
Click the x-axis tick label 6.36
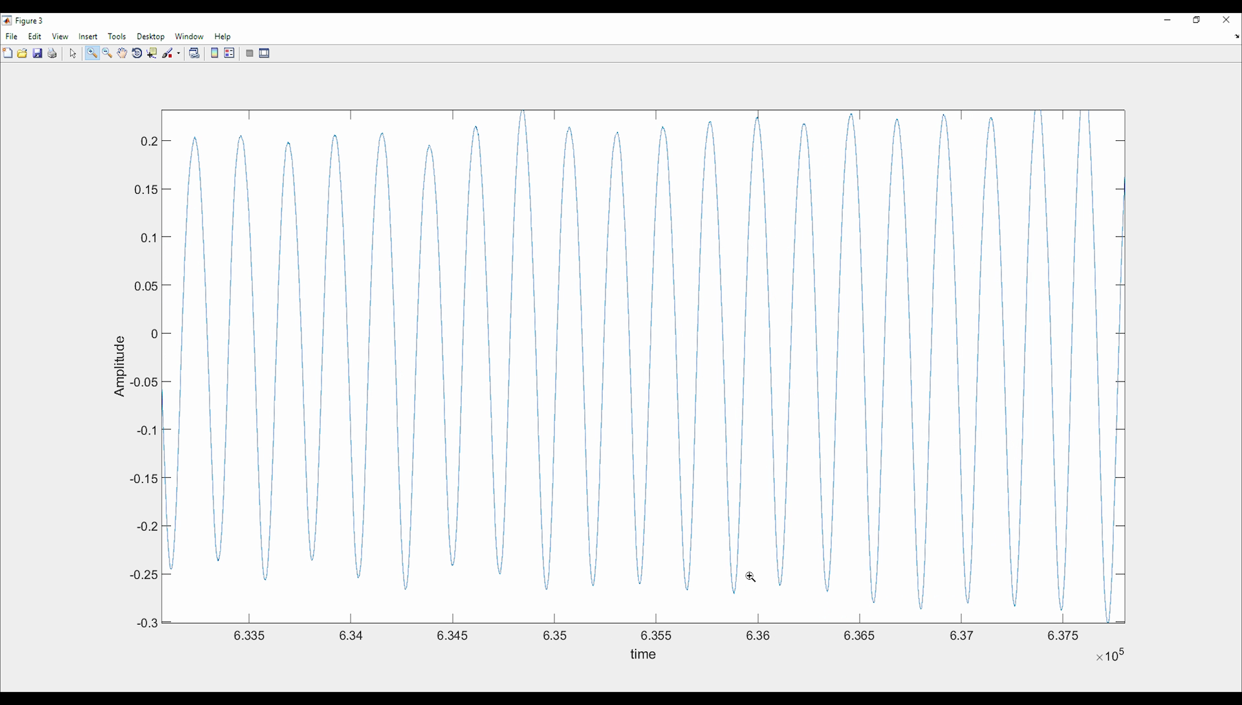(758, 636)
